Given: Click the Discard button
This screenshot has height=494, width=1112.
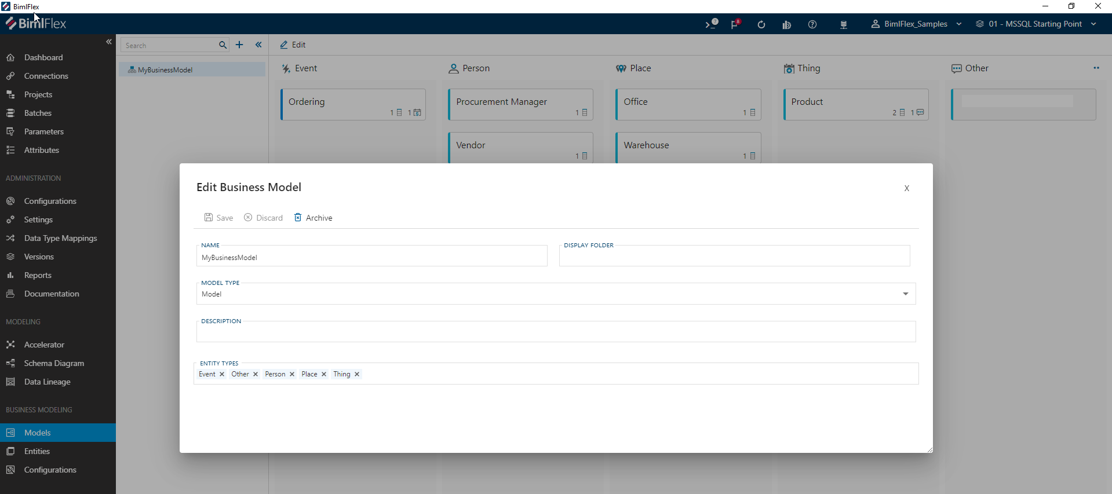Looking at the screenshot, I should (264, 218).
